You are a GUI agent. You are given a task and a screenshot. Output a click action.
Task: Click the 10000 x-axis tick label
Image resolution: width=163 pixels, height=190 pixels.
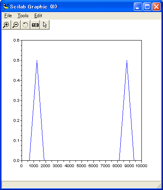141,166
